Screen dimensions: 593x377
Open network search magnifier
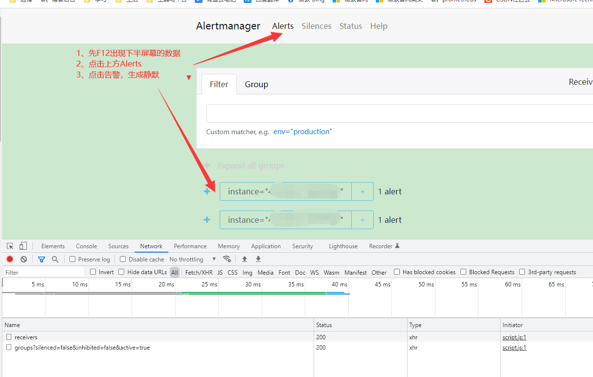click(55, 259)
